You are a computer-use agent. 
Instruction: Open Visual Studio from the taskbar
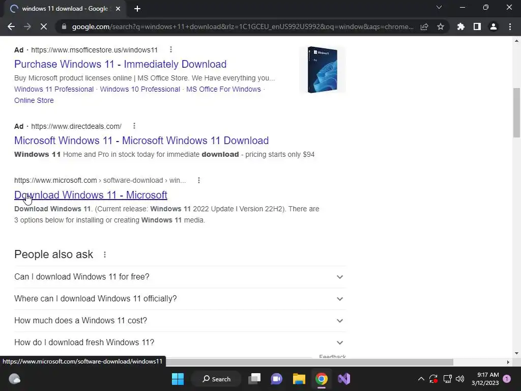point(344,379)
